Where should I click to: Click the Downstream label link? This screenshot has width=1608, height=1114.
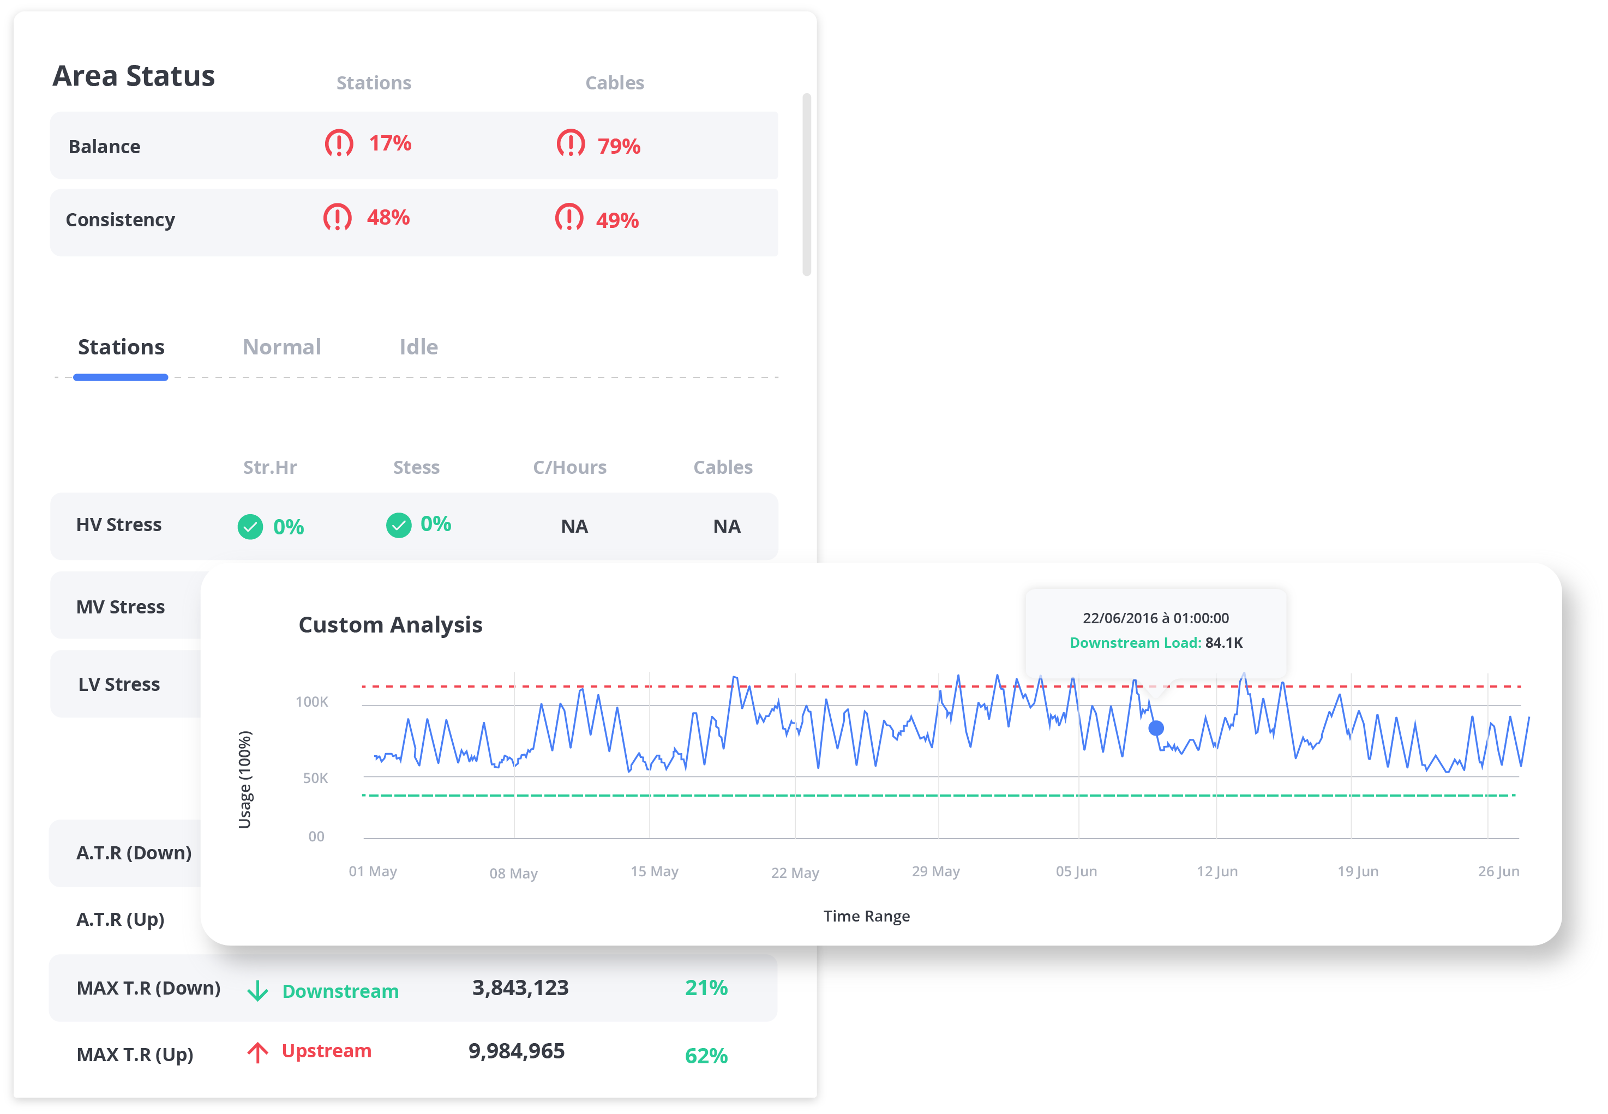[340, 991]
